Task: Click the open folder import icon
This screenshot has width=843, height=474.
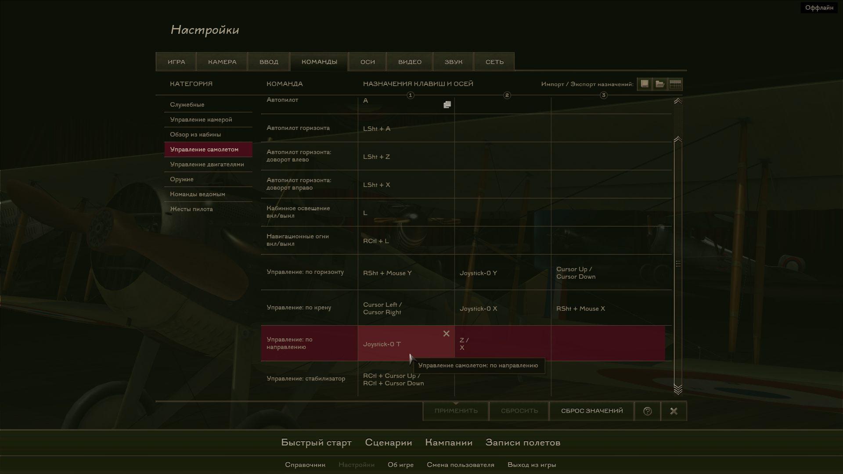Action: [660, 84]
